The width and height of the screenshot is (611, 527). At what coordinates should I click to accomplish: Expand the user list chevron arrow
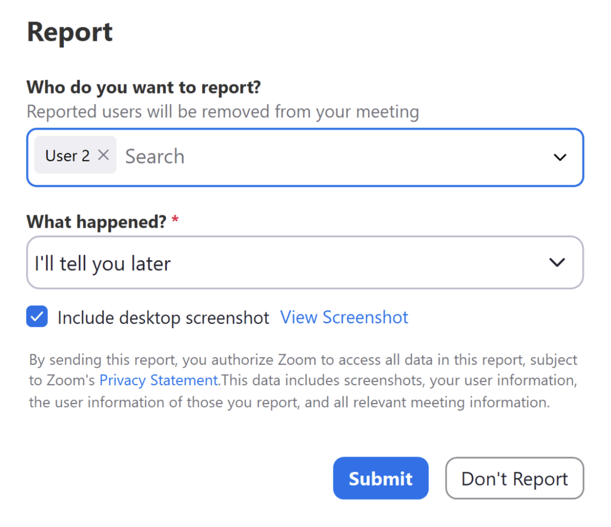[x=560, y=157]
